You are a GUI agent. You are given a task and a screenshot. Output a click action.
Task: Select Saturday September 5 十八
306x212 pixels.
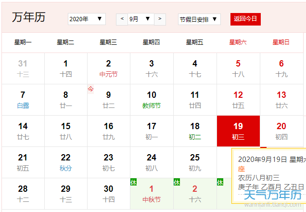click(238, 68)
